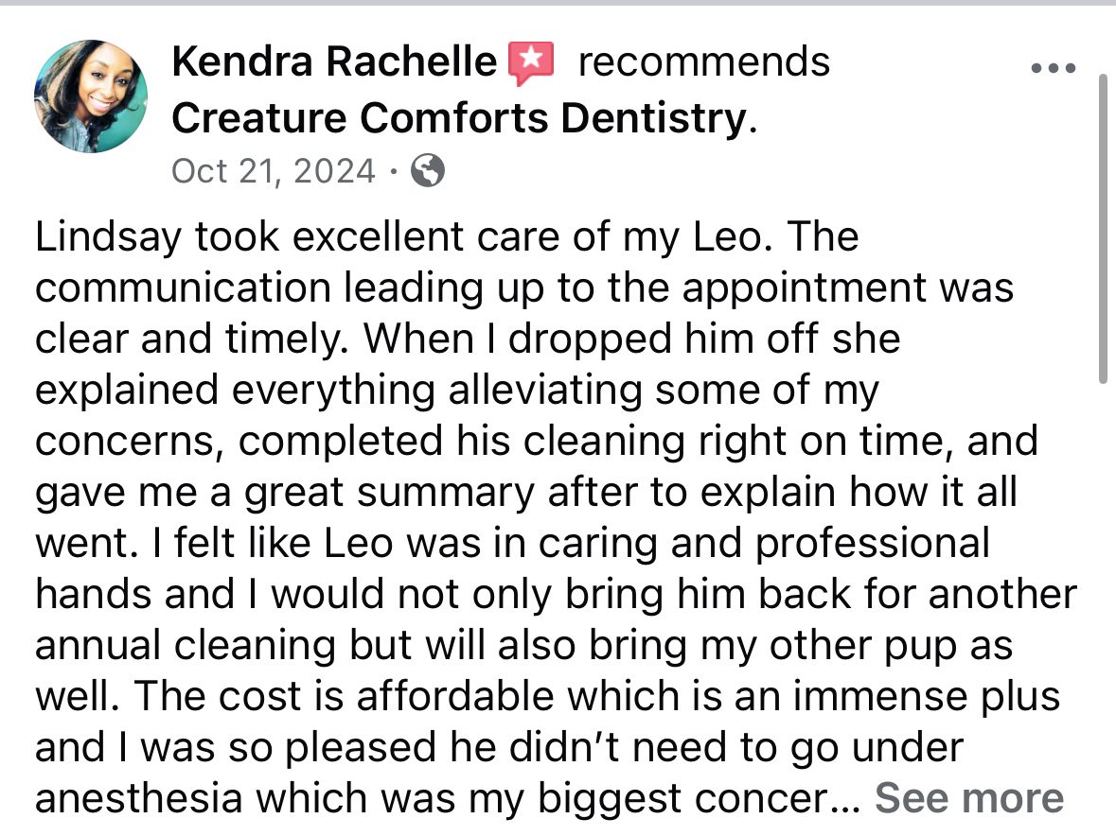1116x836 pixels.
Task: Click the line about affordable cost
Action: click(547, 696)
